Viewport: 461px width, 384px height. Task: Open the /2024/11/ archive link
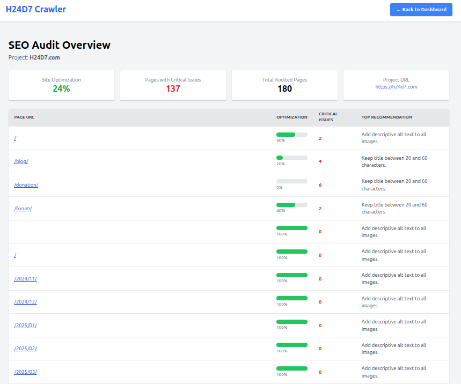pos(25,278)
